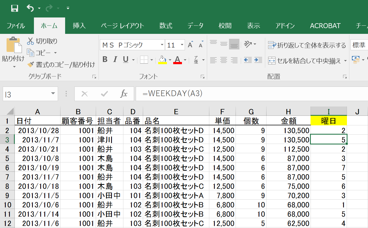
Task: Click the Undo arrow icon
Action: (30, 8)
